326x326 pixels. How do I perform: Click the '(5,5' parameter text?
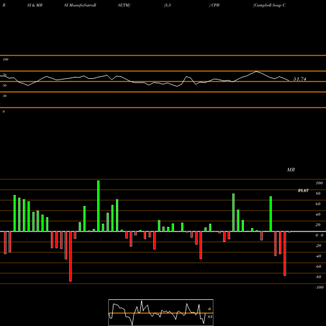click(x=168, y=5)
